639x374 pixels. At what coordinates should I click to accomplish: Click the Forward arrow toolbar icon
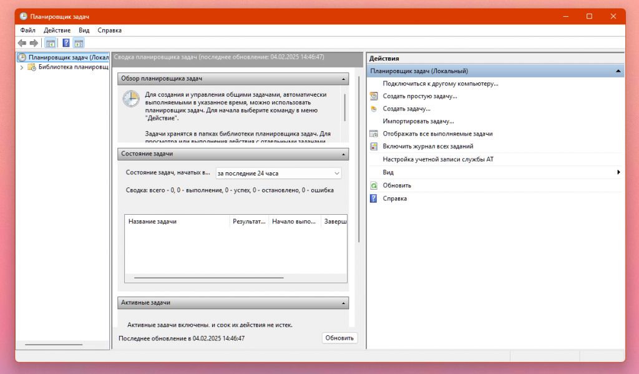(x=34, y=43)
